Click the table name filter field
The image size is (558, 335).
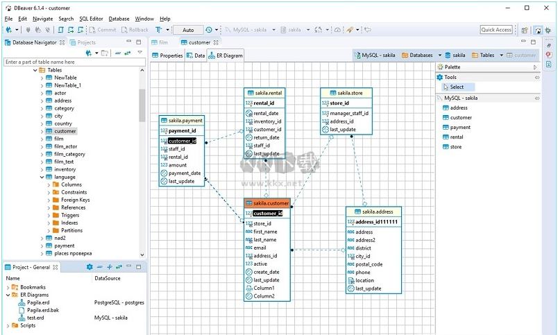(x=73, y=62)
